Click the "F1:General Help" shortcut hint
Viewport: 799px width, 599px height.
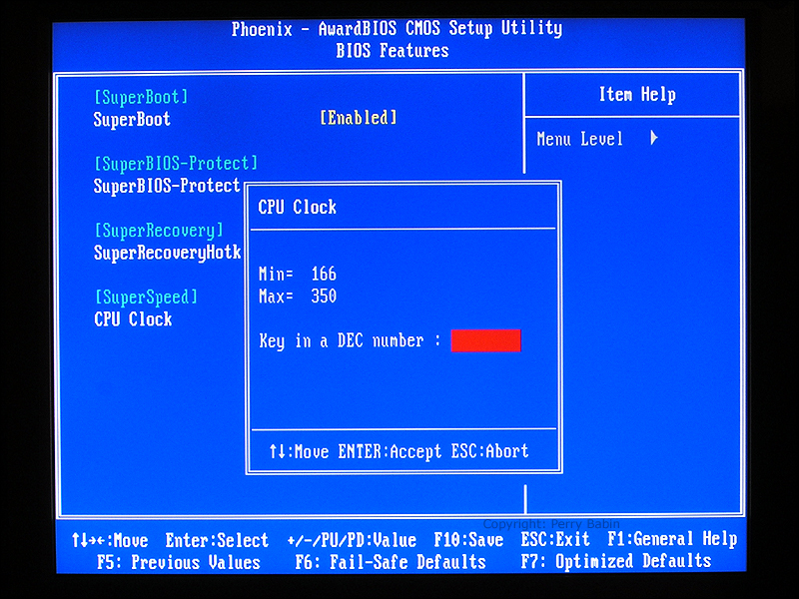click(x=672, y=539)
